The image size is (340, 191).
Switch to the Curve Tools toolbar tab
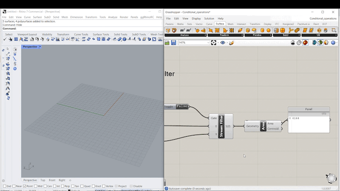pos(81,34)
